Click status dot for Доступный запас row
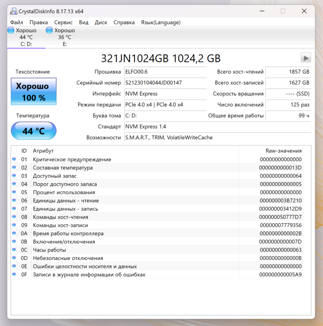 [x=14, y=176]
